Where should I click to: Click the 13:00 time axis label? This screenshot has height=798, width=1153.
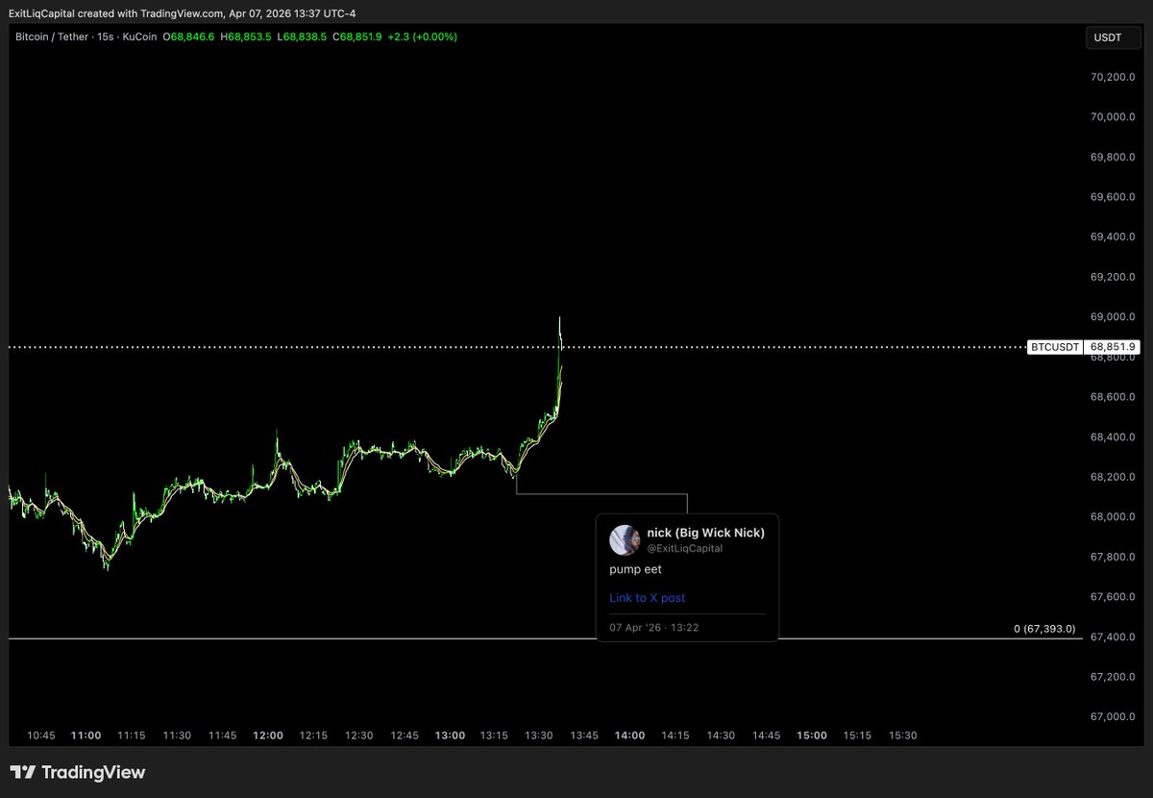pyautogui.click(x=450, y=736)
